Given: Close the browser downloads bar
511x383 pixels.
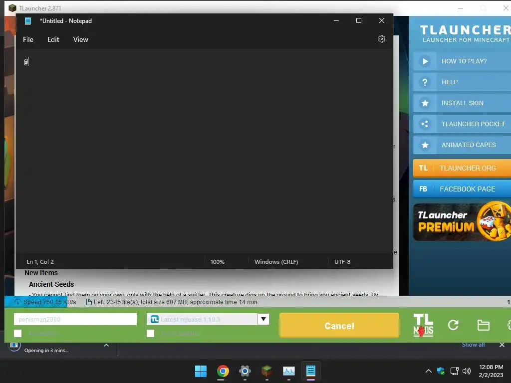Looking at the screenshot, I should pos(502,345).
